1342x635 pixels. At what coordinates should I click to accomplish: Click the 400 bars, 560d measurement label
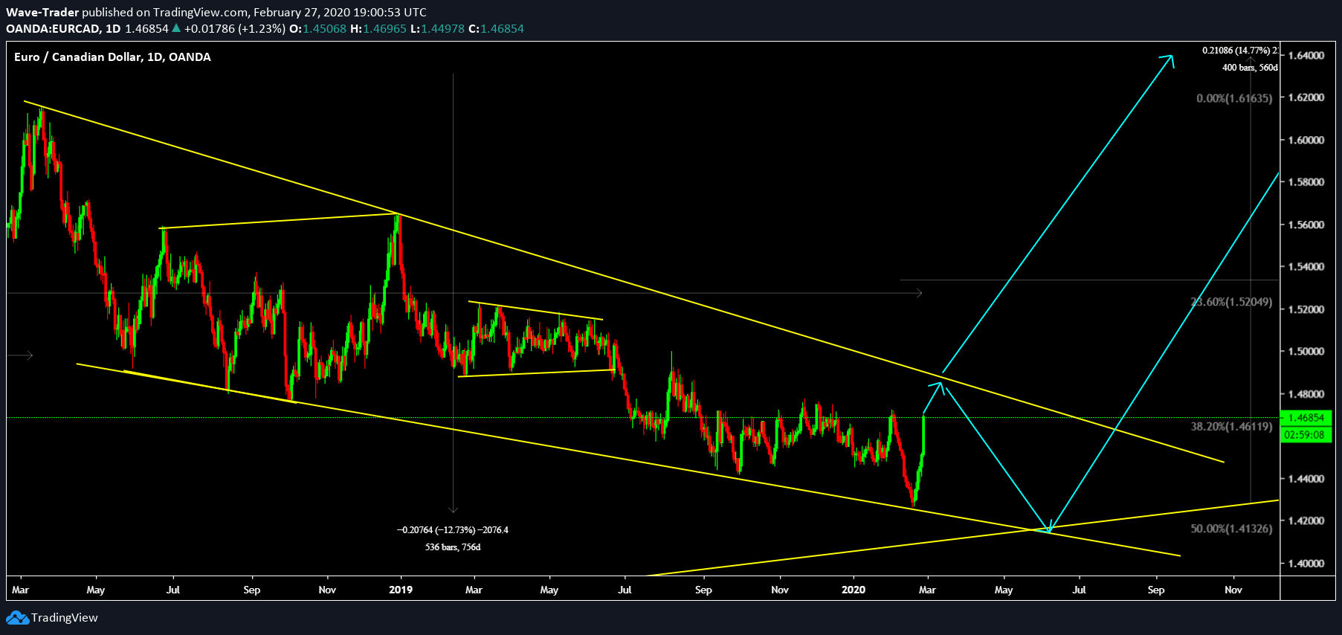point(1250,68)
